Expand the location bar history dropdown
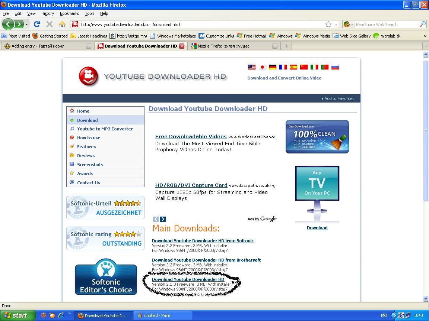 [336, 24]
